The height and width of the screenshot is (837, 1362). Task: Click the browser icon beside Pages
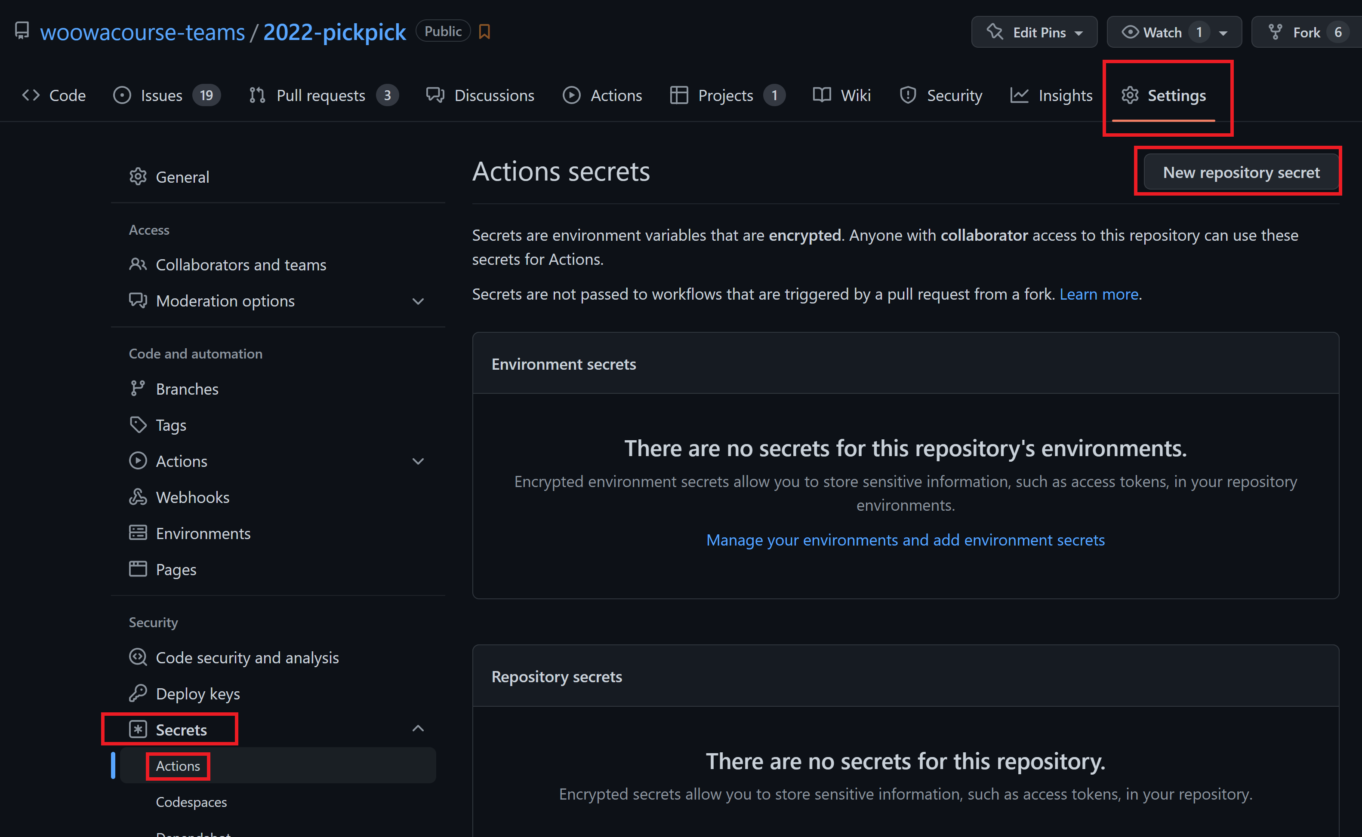click(138, 568)
